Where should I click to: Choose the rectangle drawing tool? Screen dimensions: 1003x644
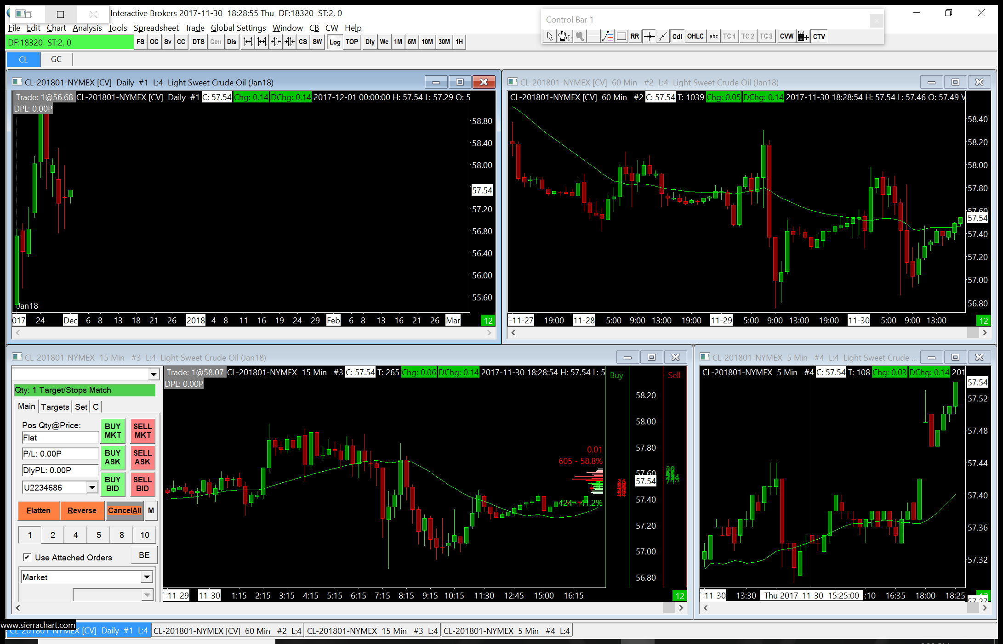tap(621, 36)
